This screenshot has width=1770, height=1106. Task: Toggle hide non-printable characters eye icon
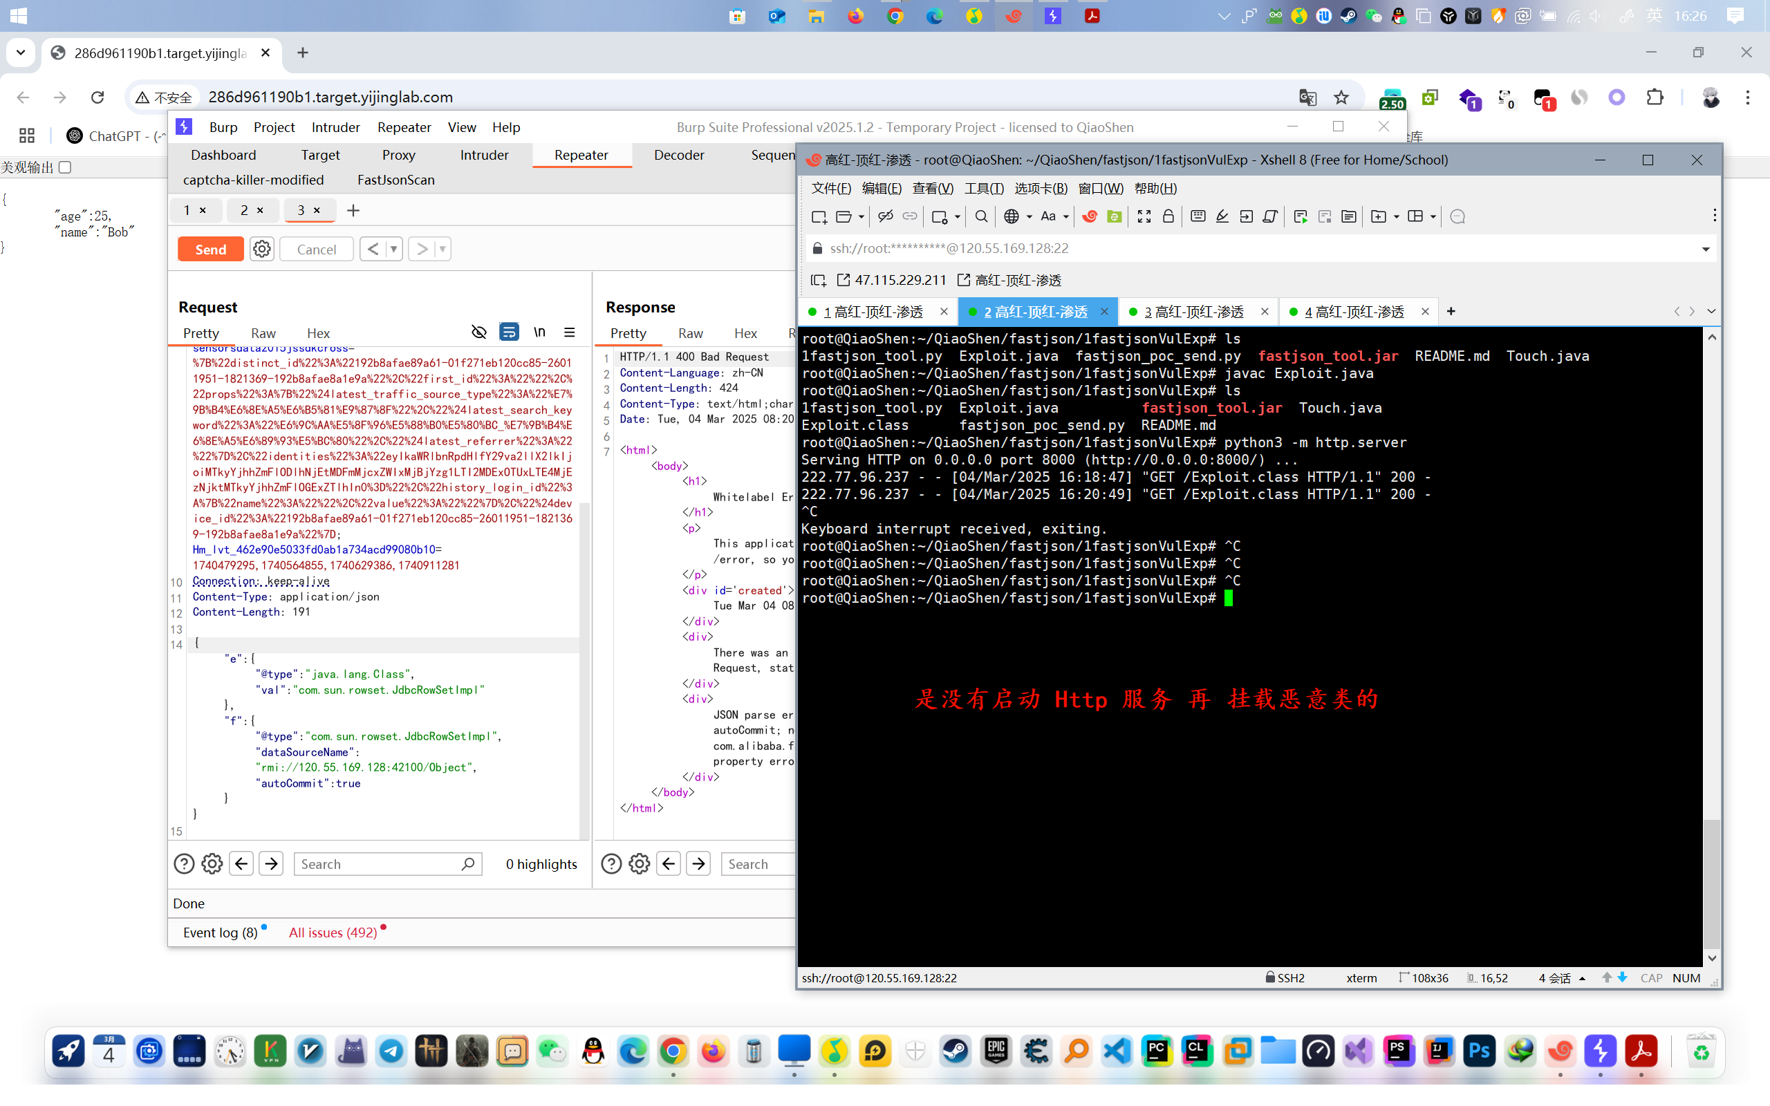click(x=479, y=332)
